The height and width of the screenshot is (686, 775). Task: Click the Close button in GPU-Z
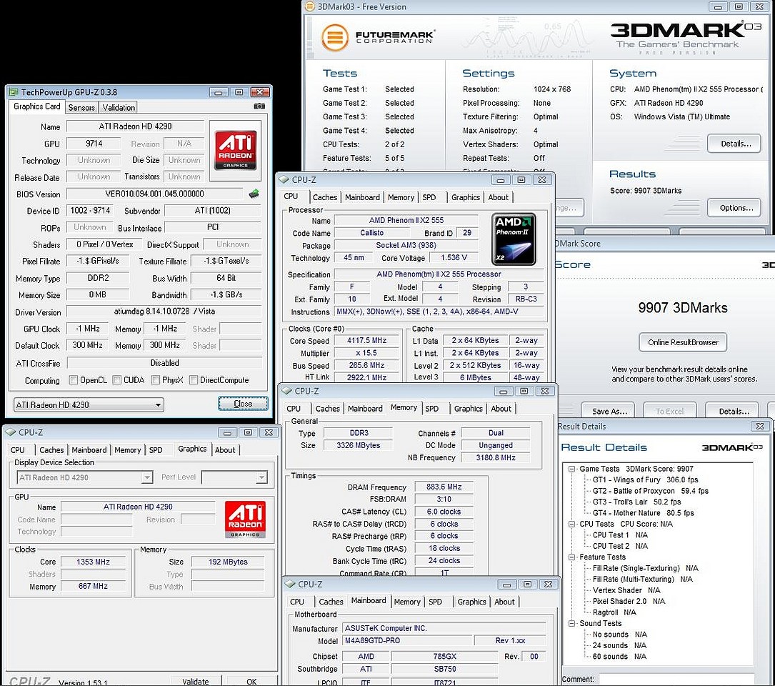pos(243,404)
